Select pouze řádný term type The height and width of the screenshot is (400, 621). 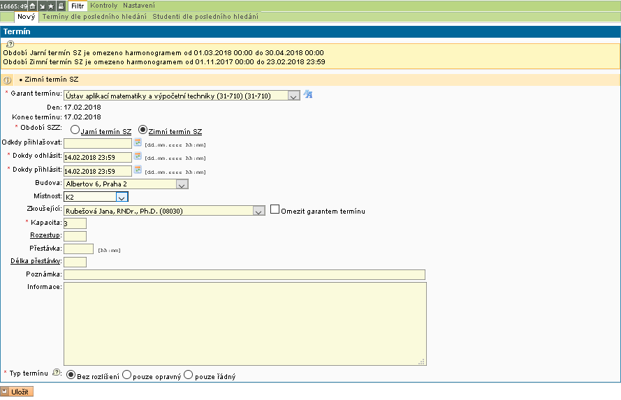pos(188,376)
